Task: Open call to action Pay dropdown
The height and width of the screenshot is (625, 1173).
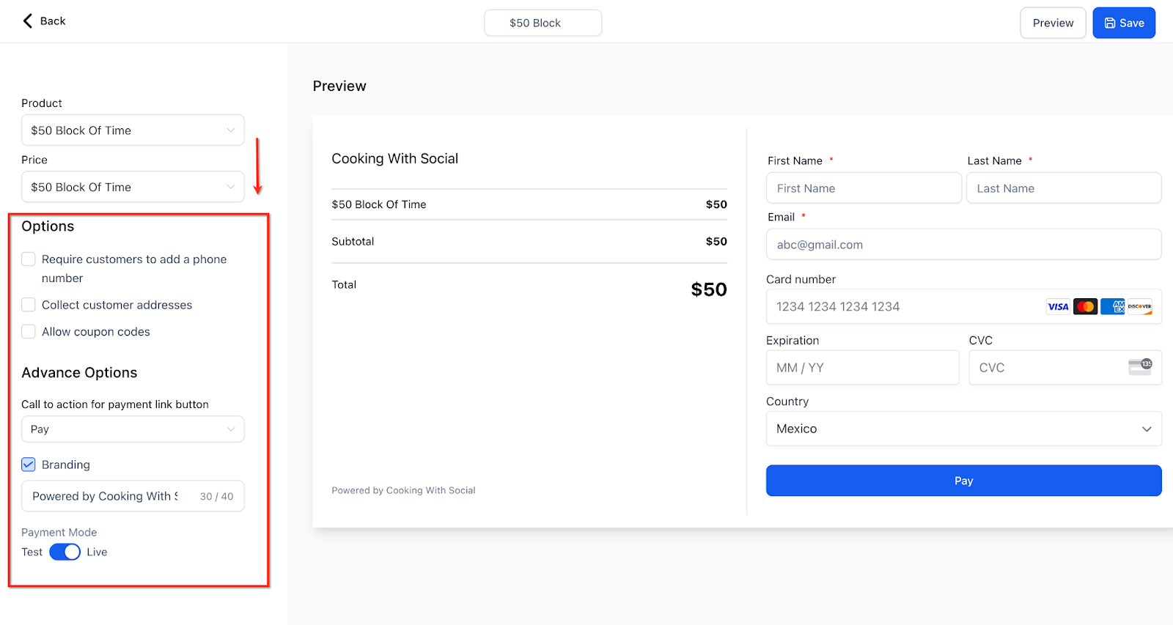Action: (x=133, y=429)
